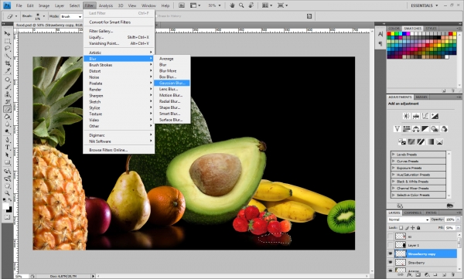The image size is (464, 279).
Task: Add a Gradient Map adjustment
Action: click(430, 141)
